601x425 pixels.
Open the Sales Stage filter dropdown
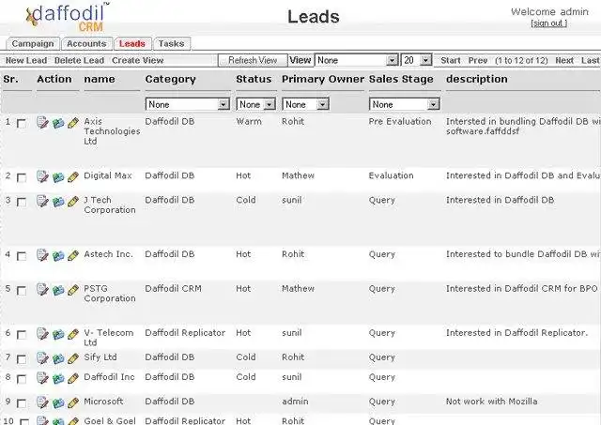404,104
